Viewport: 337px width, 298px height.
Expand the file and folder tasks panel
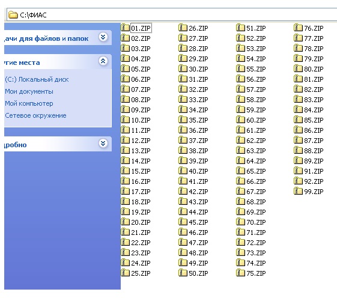click(x=103, y=37)
